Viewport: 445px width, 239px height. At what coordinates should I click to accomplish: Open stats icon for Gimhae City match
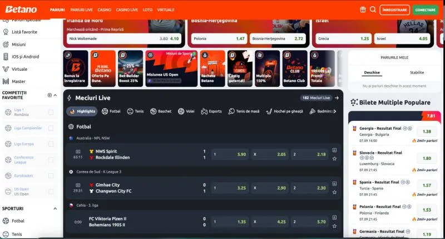[x=335, y=184]
